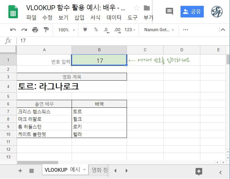Show more toolbar options (three dots)
Screen dimensions: 230x179
[185, 30]
